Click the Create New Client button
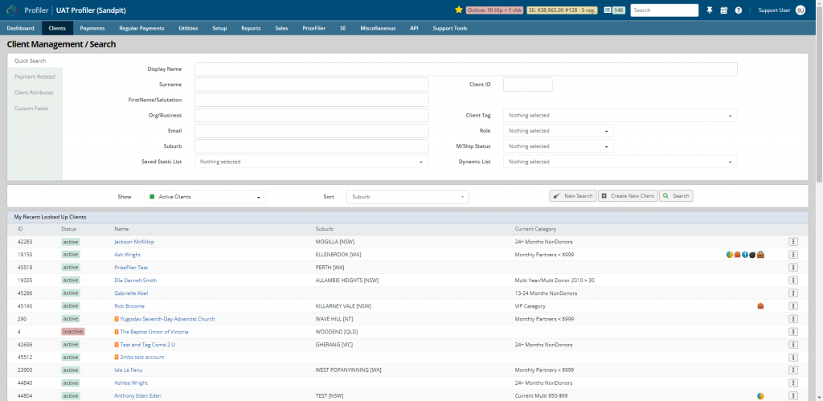Screen dimensions: 823x401 coord(628,196)
